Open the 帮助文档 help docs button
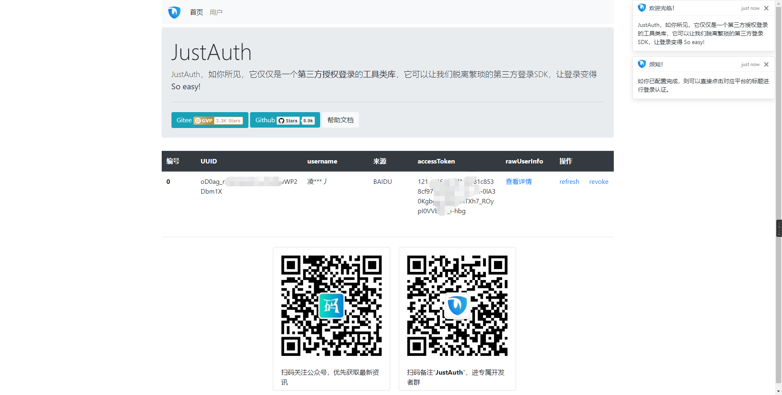Screen dimensions: 782x395 [x=340, y=120]
